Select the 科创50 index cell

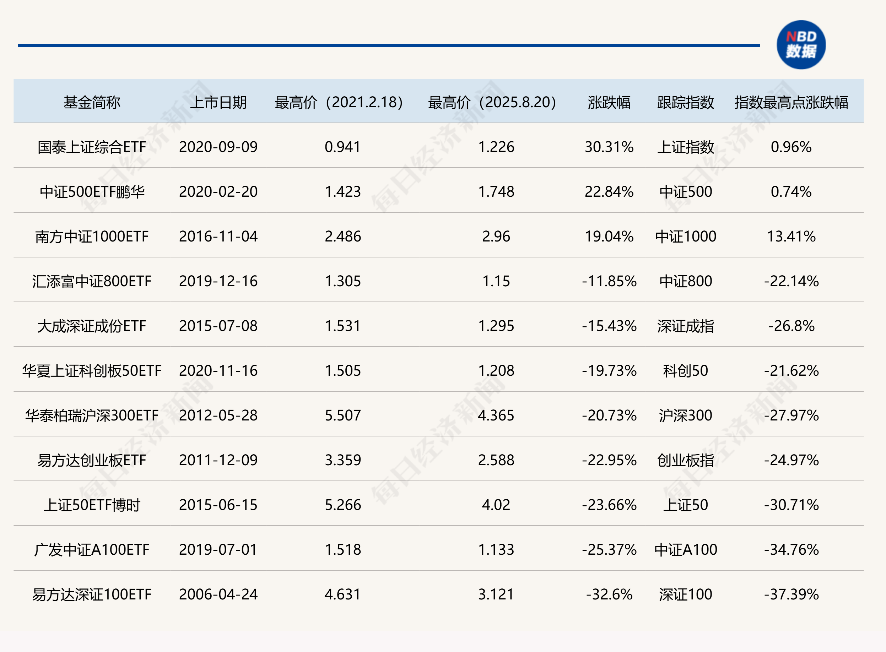(685, 371)
